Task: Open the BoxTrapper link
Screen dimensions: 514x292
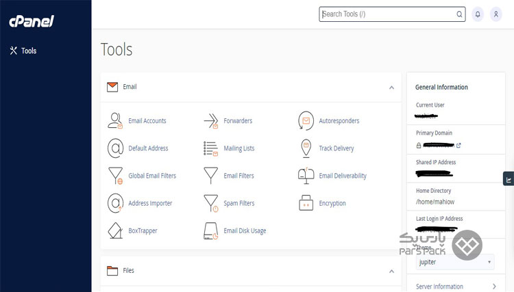Action: point(143,230)
